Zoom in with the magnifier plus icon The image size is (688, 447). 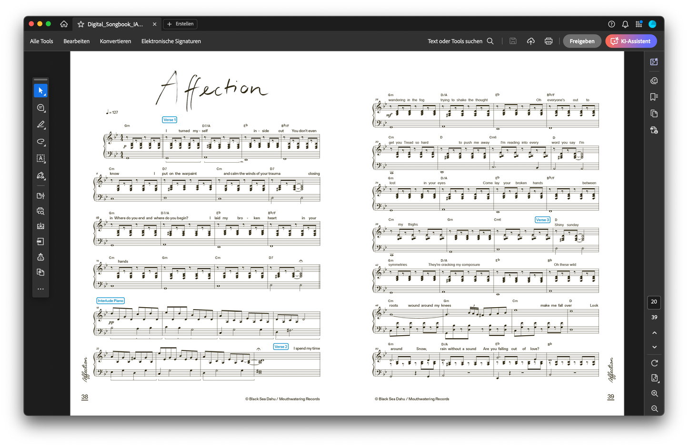tap(654, 394)
